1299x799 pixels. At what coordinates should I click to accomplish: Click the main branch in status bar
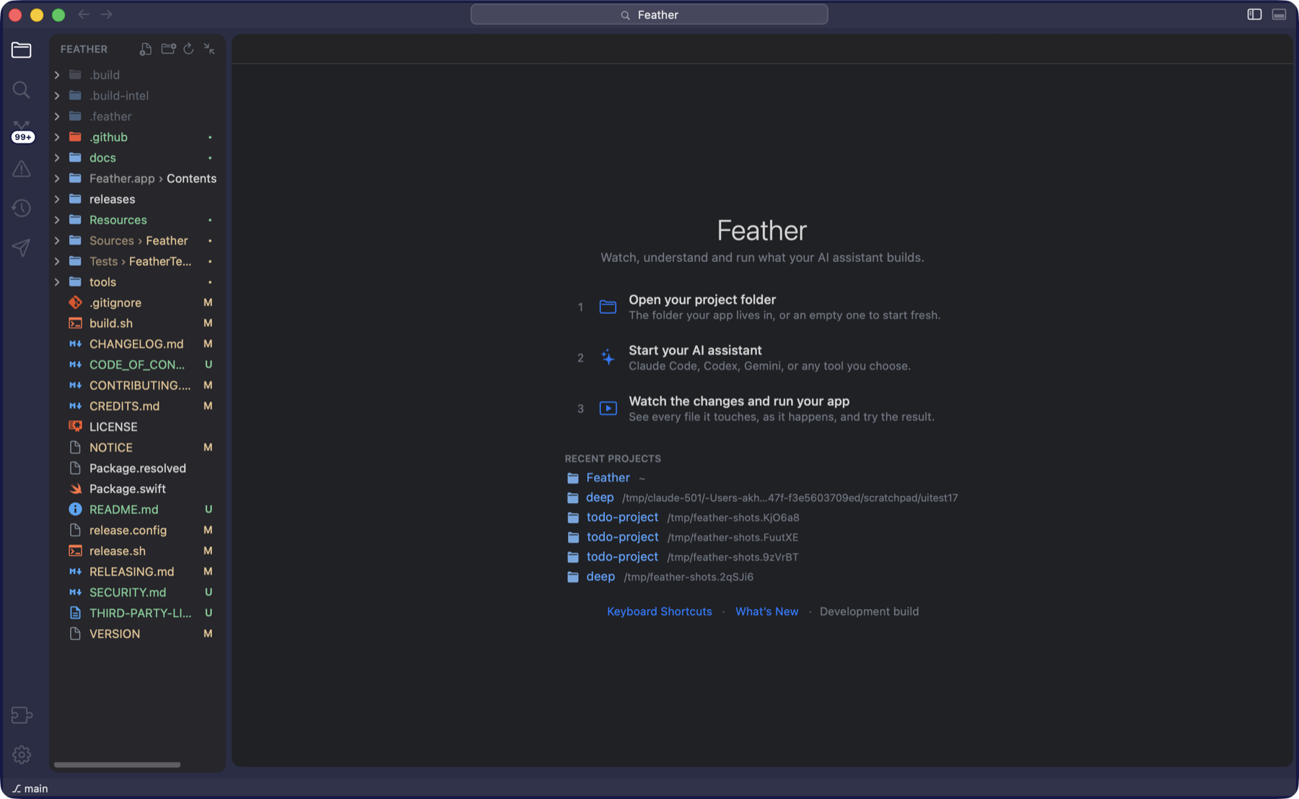pyautogui.click(x=30, y=788)
